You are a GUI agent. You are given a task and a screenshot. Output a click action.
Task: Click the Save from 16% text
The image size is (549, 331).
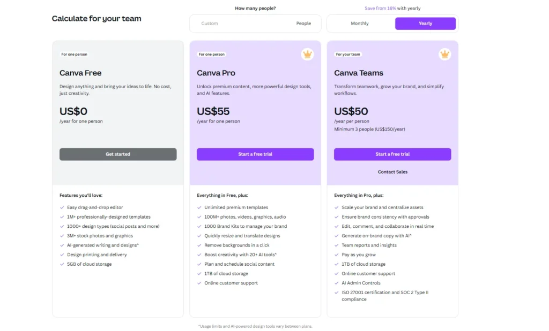click(x=380, y=9)
